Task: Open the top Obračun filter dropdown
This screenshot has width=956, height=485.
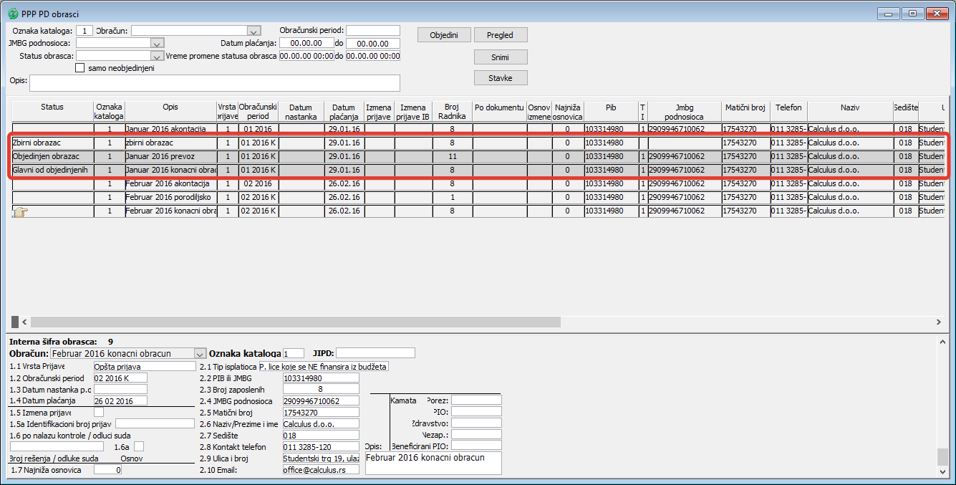Action: (x=253, y=31)
